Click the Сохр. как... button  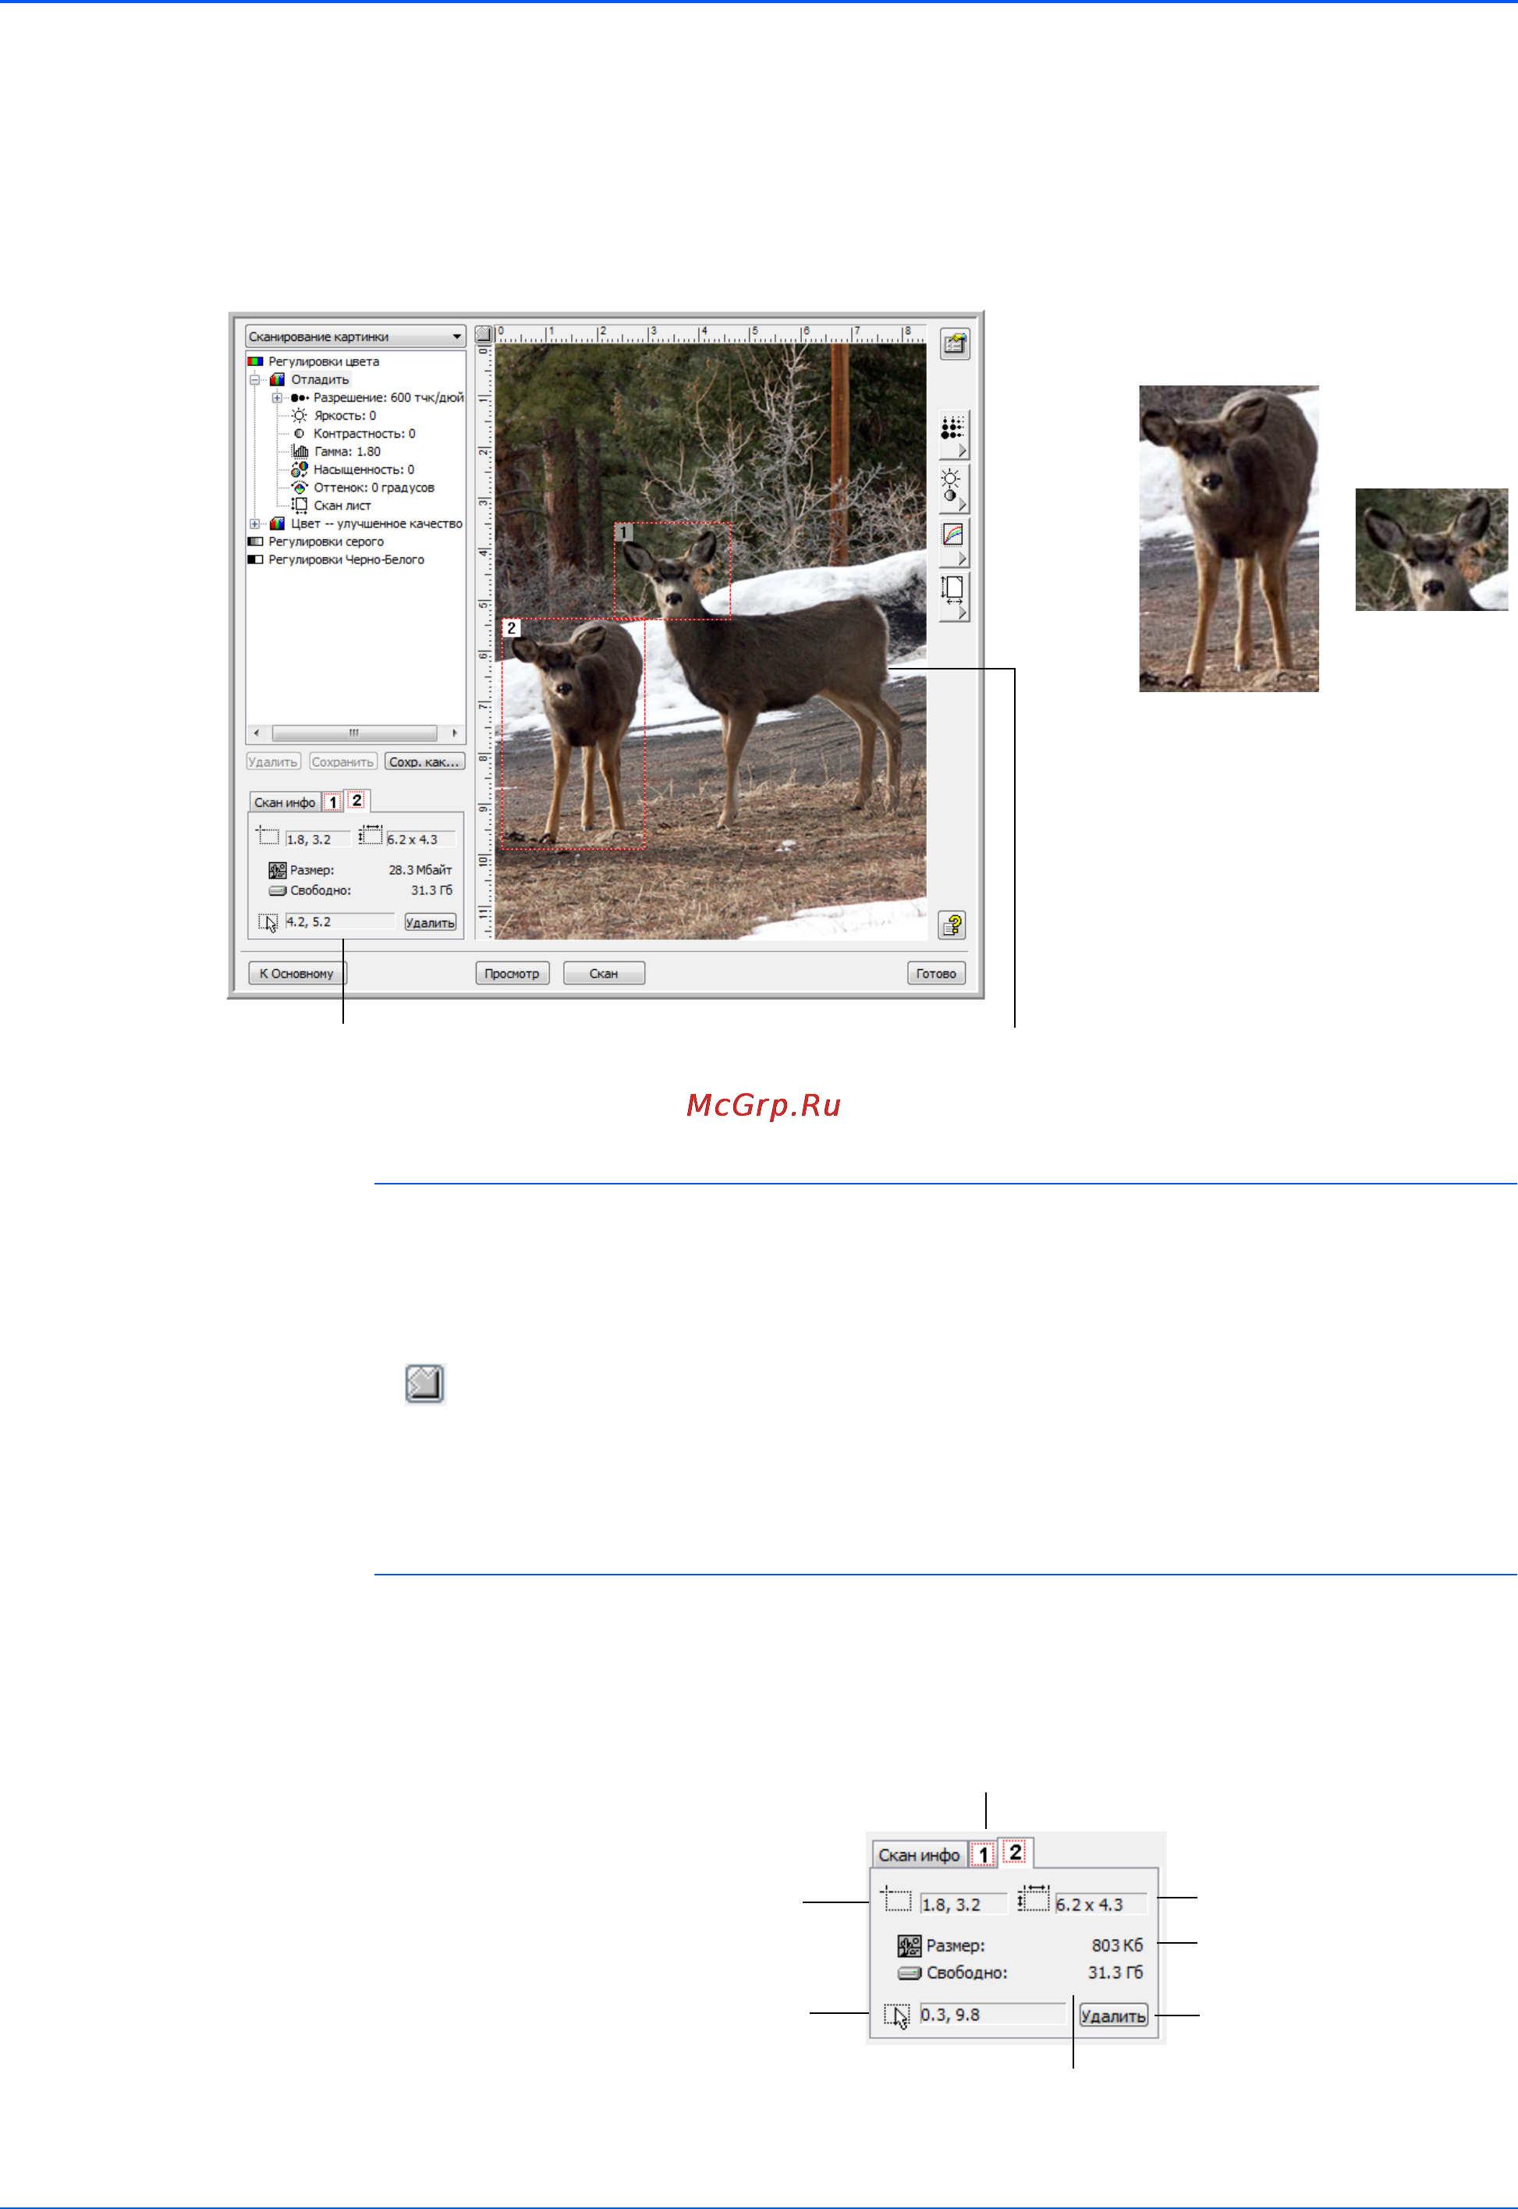(424, 762)
